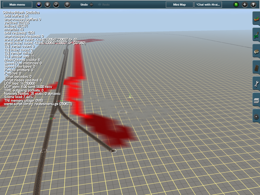Open the Tools panel via the wrench icon
Viewport: 260px width, 195px height.
click(256, 84)
